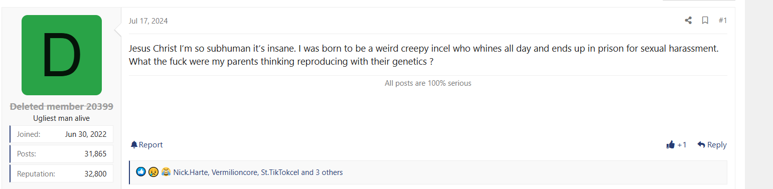The height and width of the screenshot is (189, 773).
Task: Click the green D avatar
Action: pyautogui.click(x=62, y=55)
